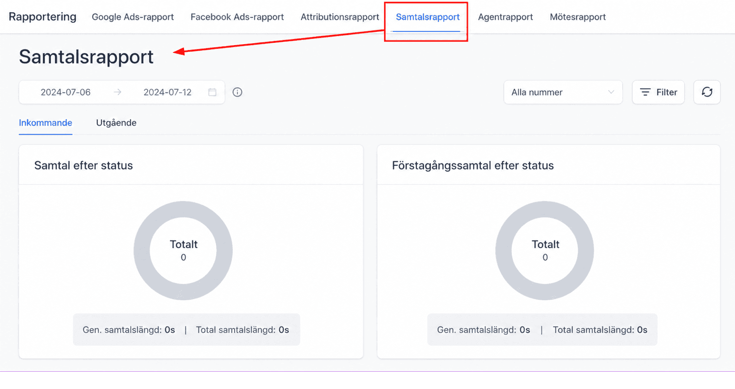Click the Förstagångssamtal efter status donut chart
Viewport: 735px width, 389px height.
(545, 251)
